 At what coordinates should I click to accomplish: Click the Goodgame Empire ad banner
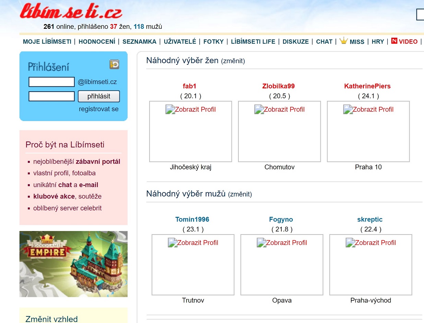(x=73, y=264)
